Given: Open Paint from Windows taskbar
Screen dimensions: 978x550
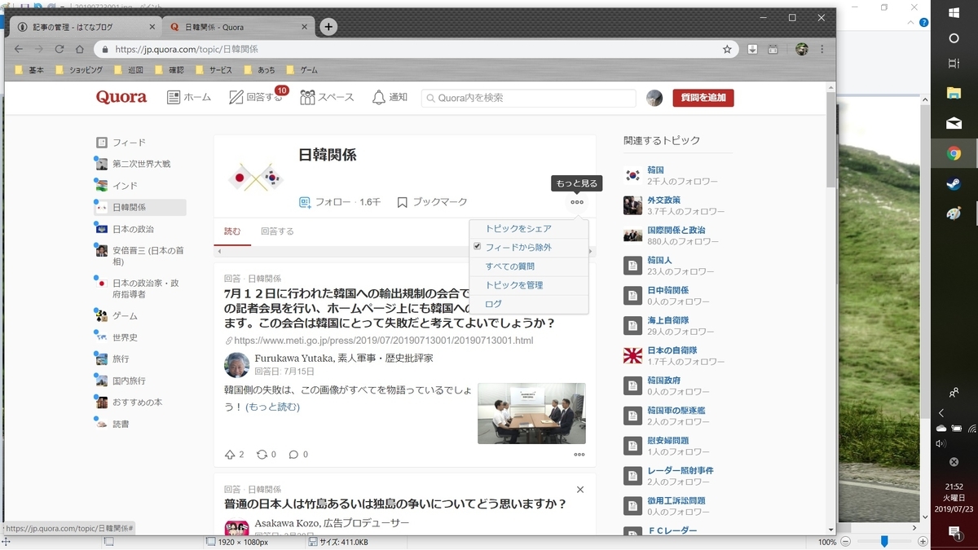Looking at the screenshot, I should (954, 213).
